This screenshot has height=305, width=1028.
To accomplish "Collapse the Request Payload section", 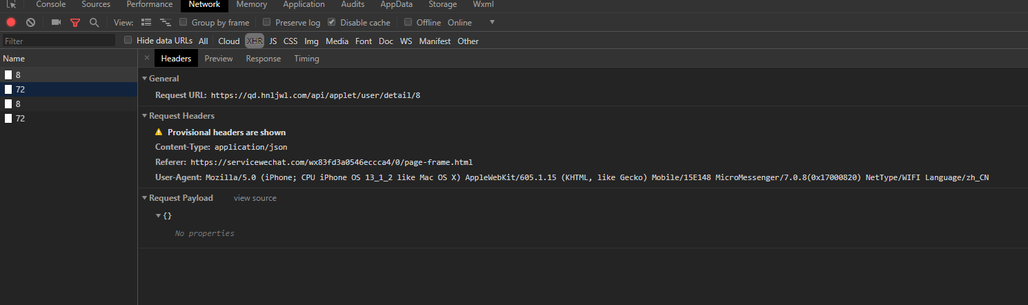I will pyautogui.click(x=144, y=198).
